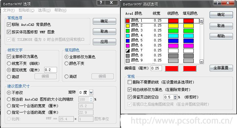Select the black-white 颜色 7 Acad color icon
Viewport: 237px width, 128px height.
[x=127, y=50]
